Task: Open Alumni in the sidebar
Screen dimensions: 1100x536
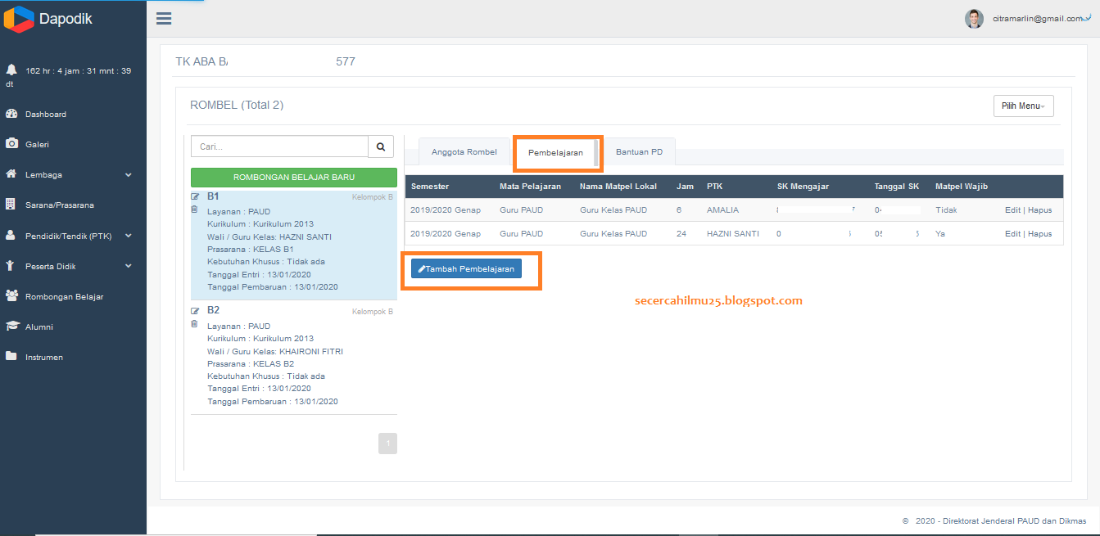Action: (39, 327)
